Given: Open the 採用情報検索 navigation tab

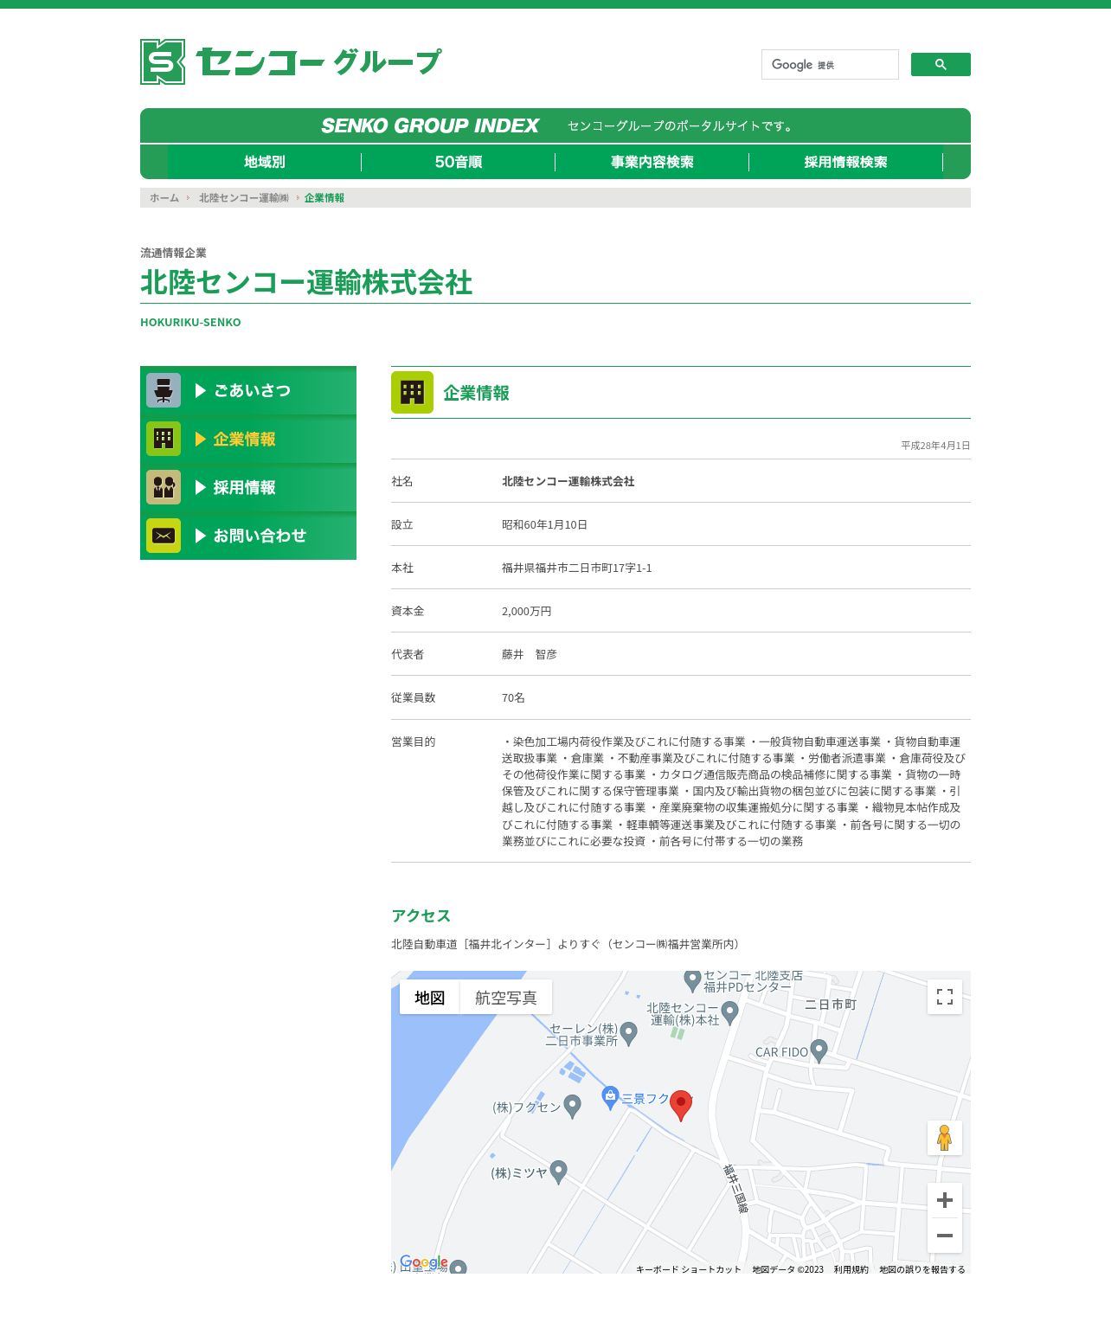Looking at the screenshot, I should [x=846, y=162].
